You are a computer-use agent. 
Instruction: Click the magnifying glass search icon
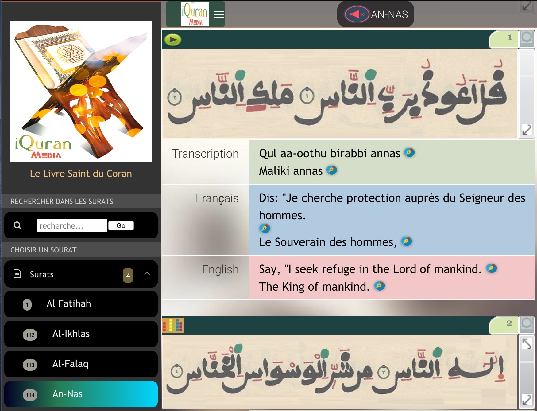point(17,225)
